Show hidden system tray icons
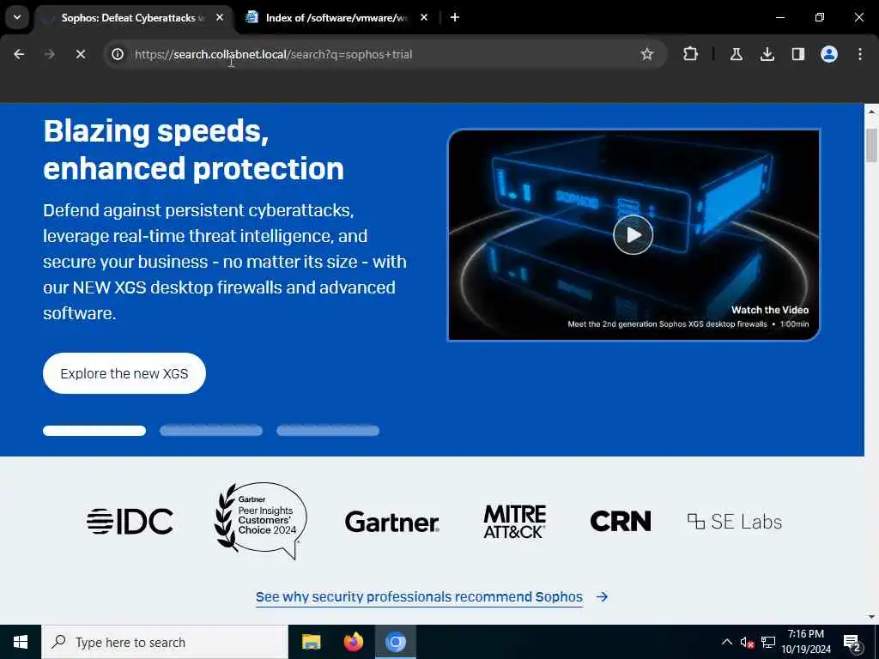The width and height of the screenshot is (879, 659). (x=726, y=642)
